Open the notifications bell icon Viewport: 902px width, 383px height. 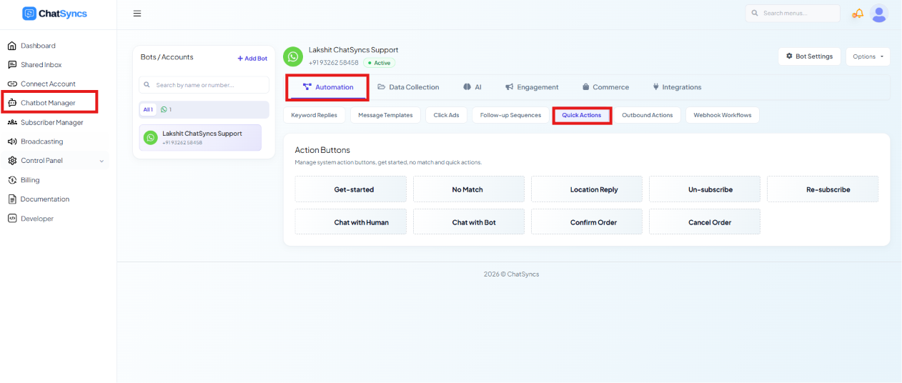(857, 14)
